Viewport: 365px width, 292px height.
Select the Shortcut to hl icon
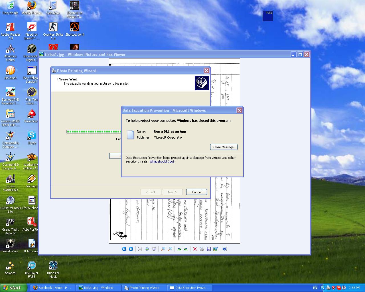(75, 29)
